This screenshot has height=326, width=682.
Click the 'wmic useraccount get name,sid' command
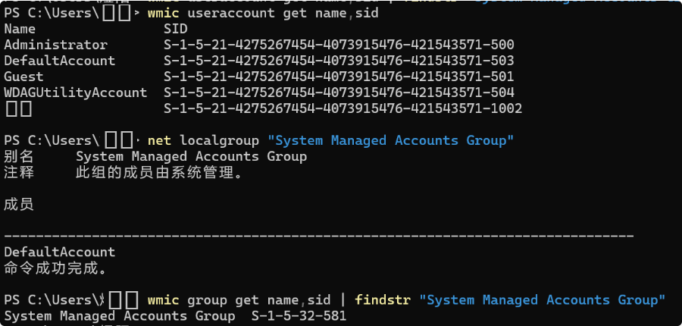pos(263,13)
